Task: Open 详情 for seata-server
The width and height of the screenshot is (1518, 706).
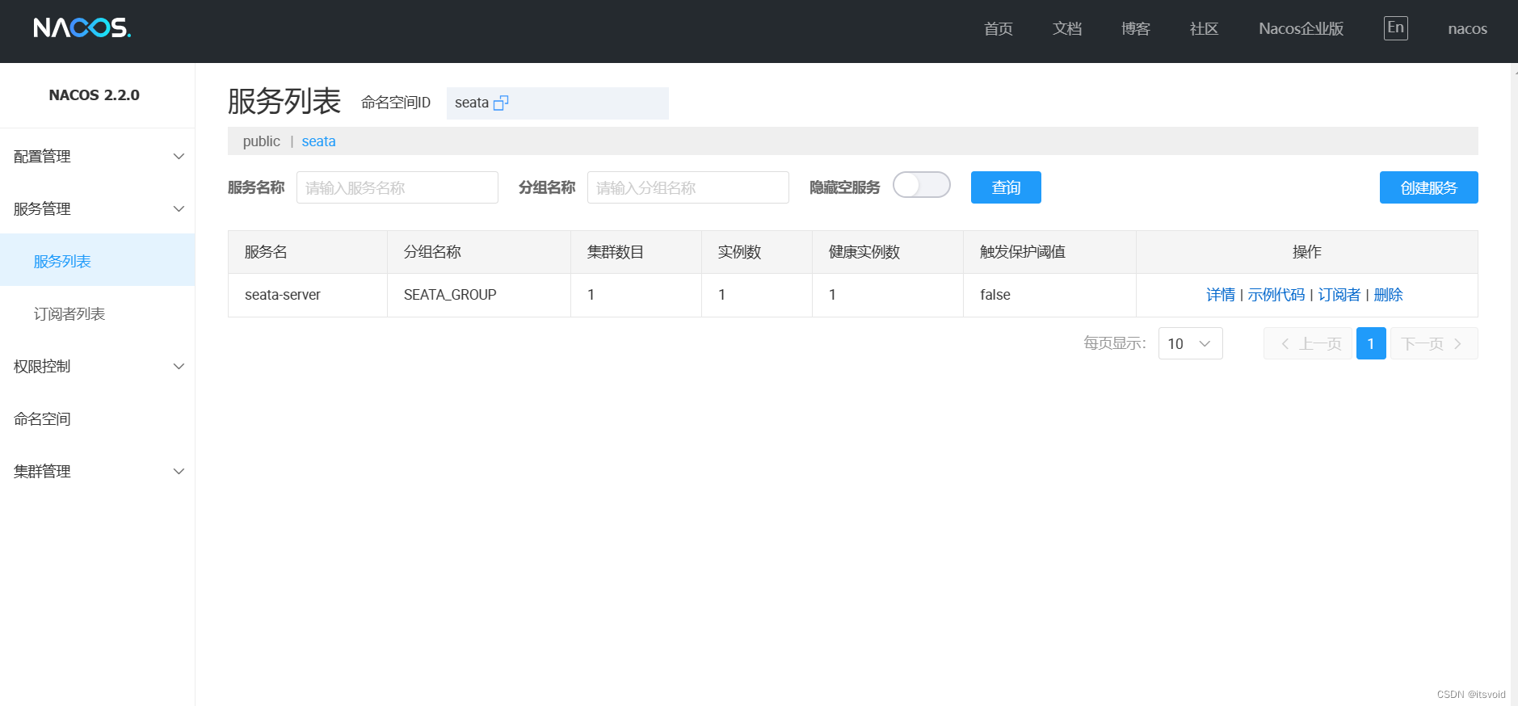Action: point(1221,295)
